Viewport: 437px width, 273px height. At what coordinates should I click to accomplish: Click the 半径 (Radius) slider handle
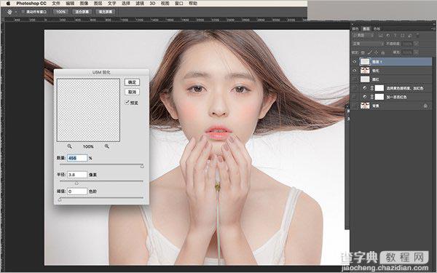tap(76, 183)
